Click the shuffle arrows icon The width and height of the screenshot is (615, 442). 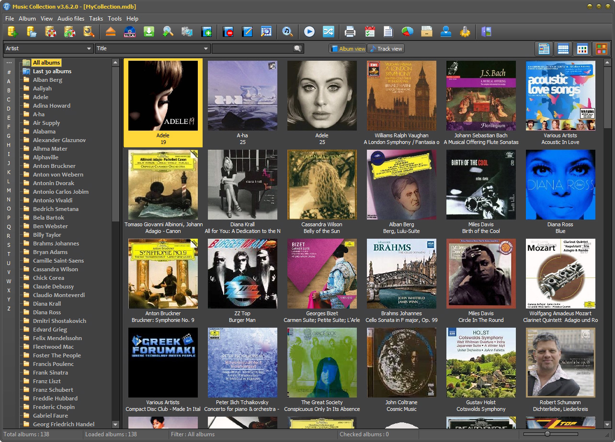pos(328,32)
